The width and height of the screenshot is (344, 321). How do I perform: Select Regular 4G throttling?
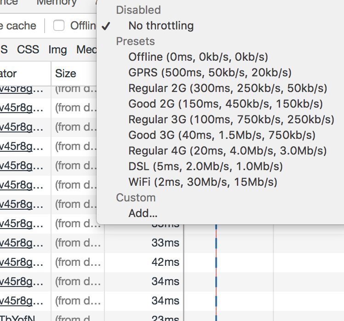coord(228,151)
